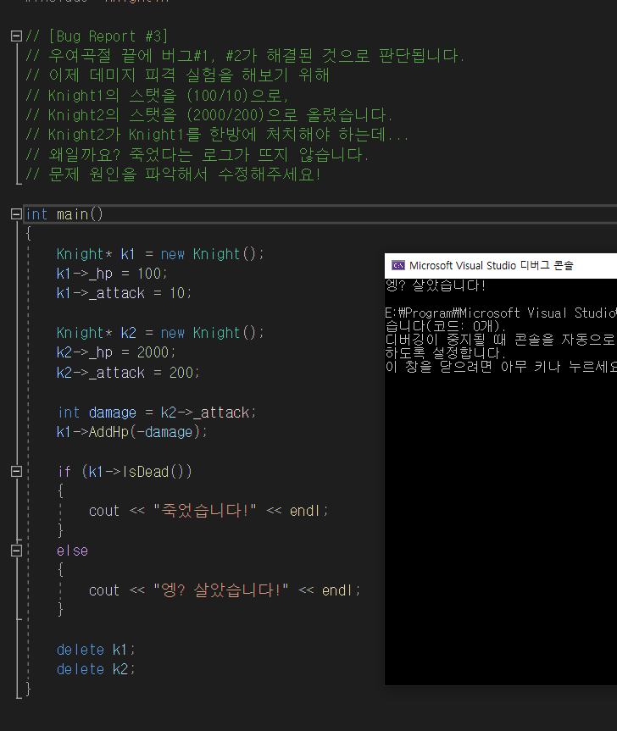The image size is (617, 731).
Task: Click the console line '습니다(코드: 0개).'
Action: click(446, 326)
